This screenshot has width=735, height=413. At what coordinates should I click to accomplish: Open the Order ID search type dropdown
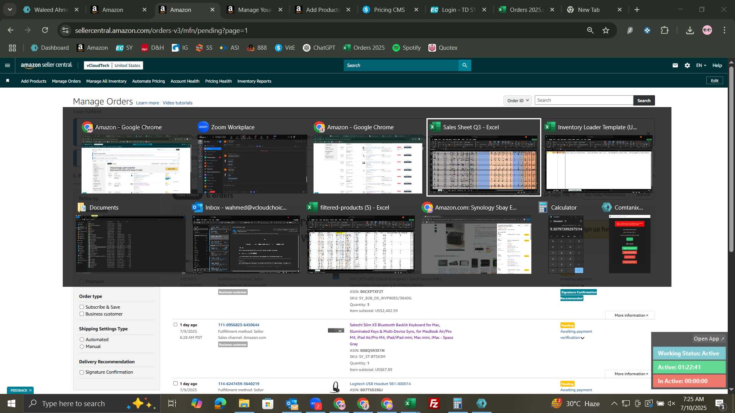point(518,101)
